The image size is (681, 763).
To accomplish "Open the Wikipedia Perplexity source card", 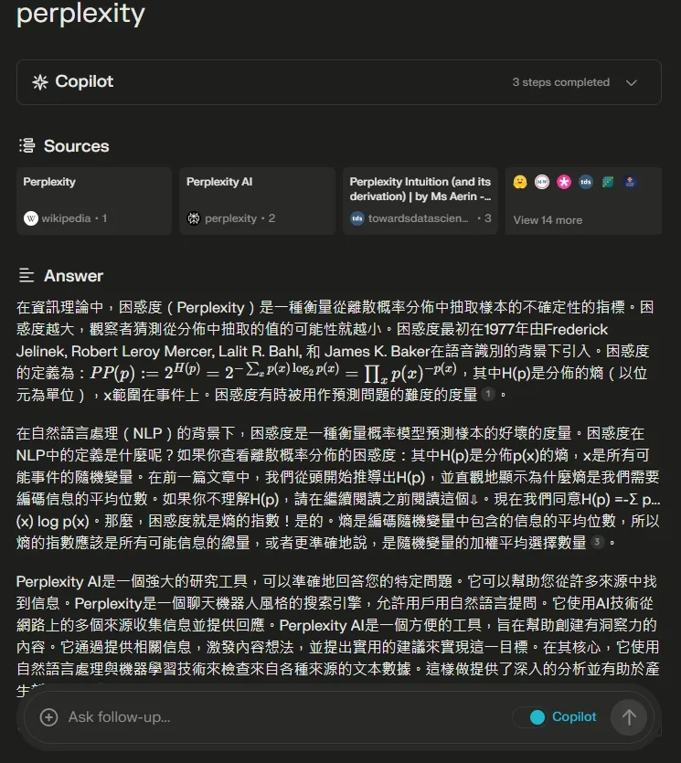I will coord(94,201).
